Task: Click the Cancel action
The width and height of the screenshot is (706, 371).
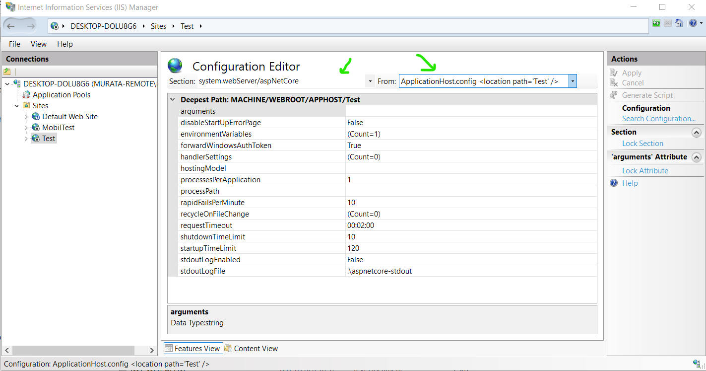Action: coord(633,82)
